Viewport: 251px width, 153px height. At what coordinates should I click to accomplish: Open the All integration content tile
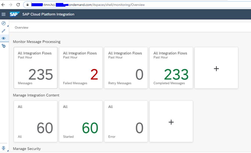[x=35, y=121]
